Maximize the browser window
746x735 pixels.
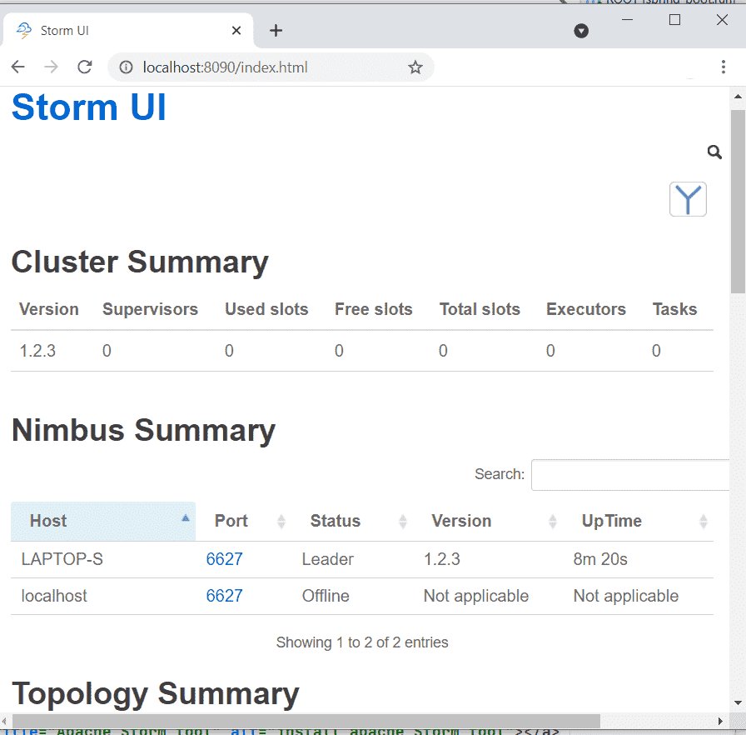tap(674, 20)
